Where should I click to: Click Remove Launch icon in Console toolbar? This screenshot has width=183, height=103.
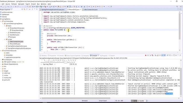coord(148,55)
